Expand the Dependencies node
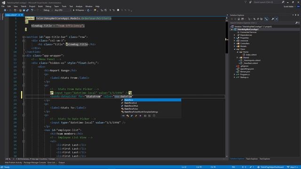The height and width of the screenshot is (169, 301). pyautogui.click(x=234, y=35)
